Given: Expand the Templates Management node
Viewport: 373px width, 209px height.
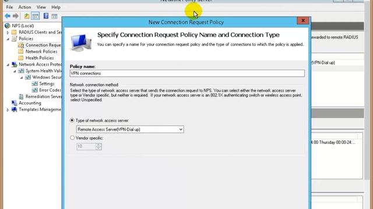Looking at the screenshot, I should (8, 110).
